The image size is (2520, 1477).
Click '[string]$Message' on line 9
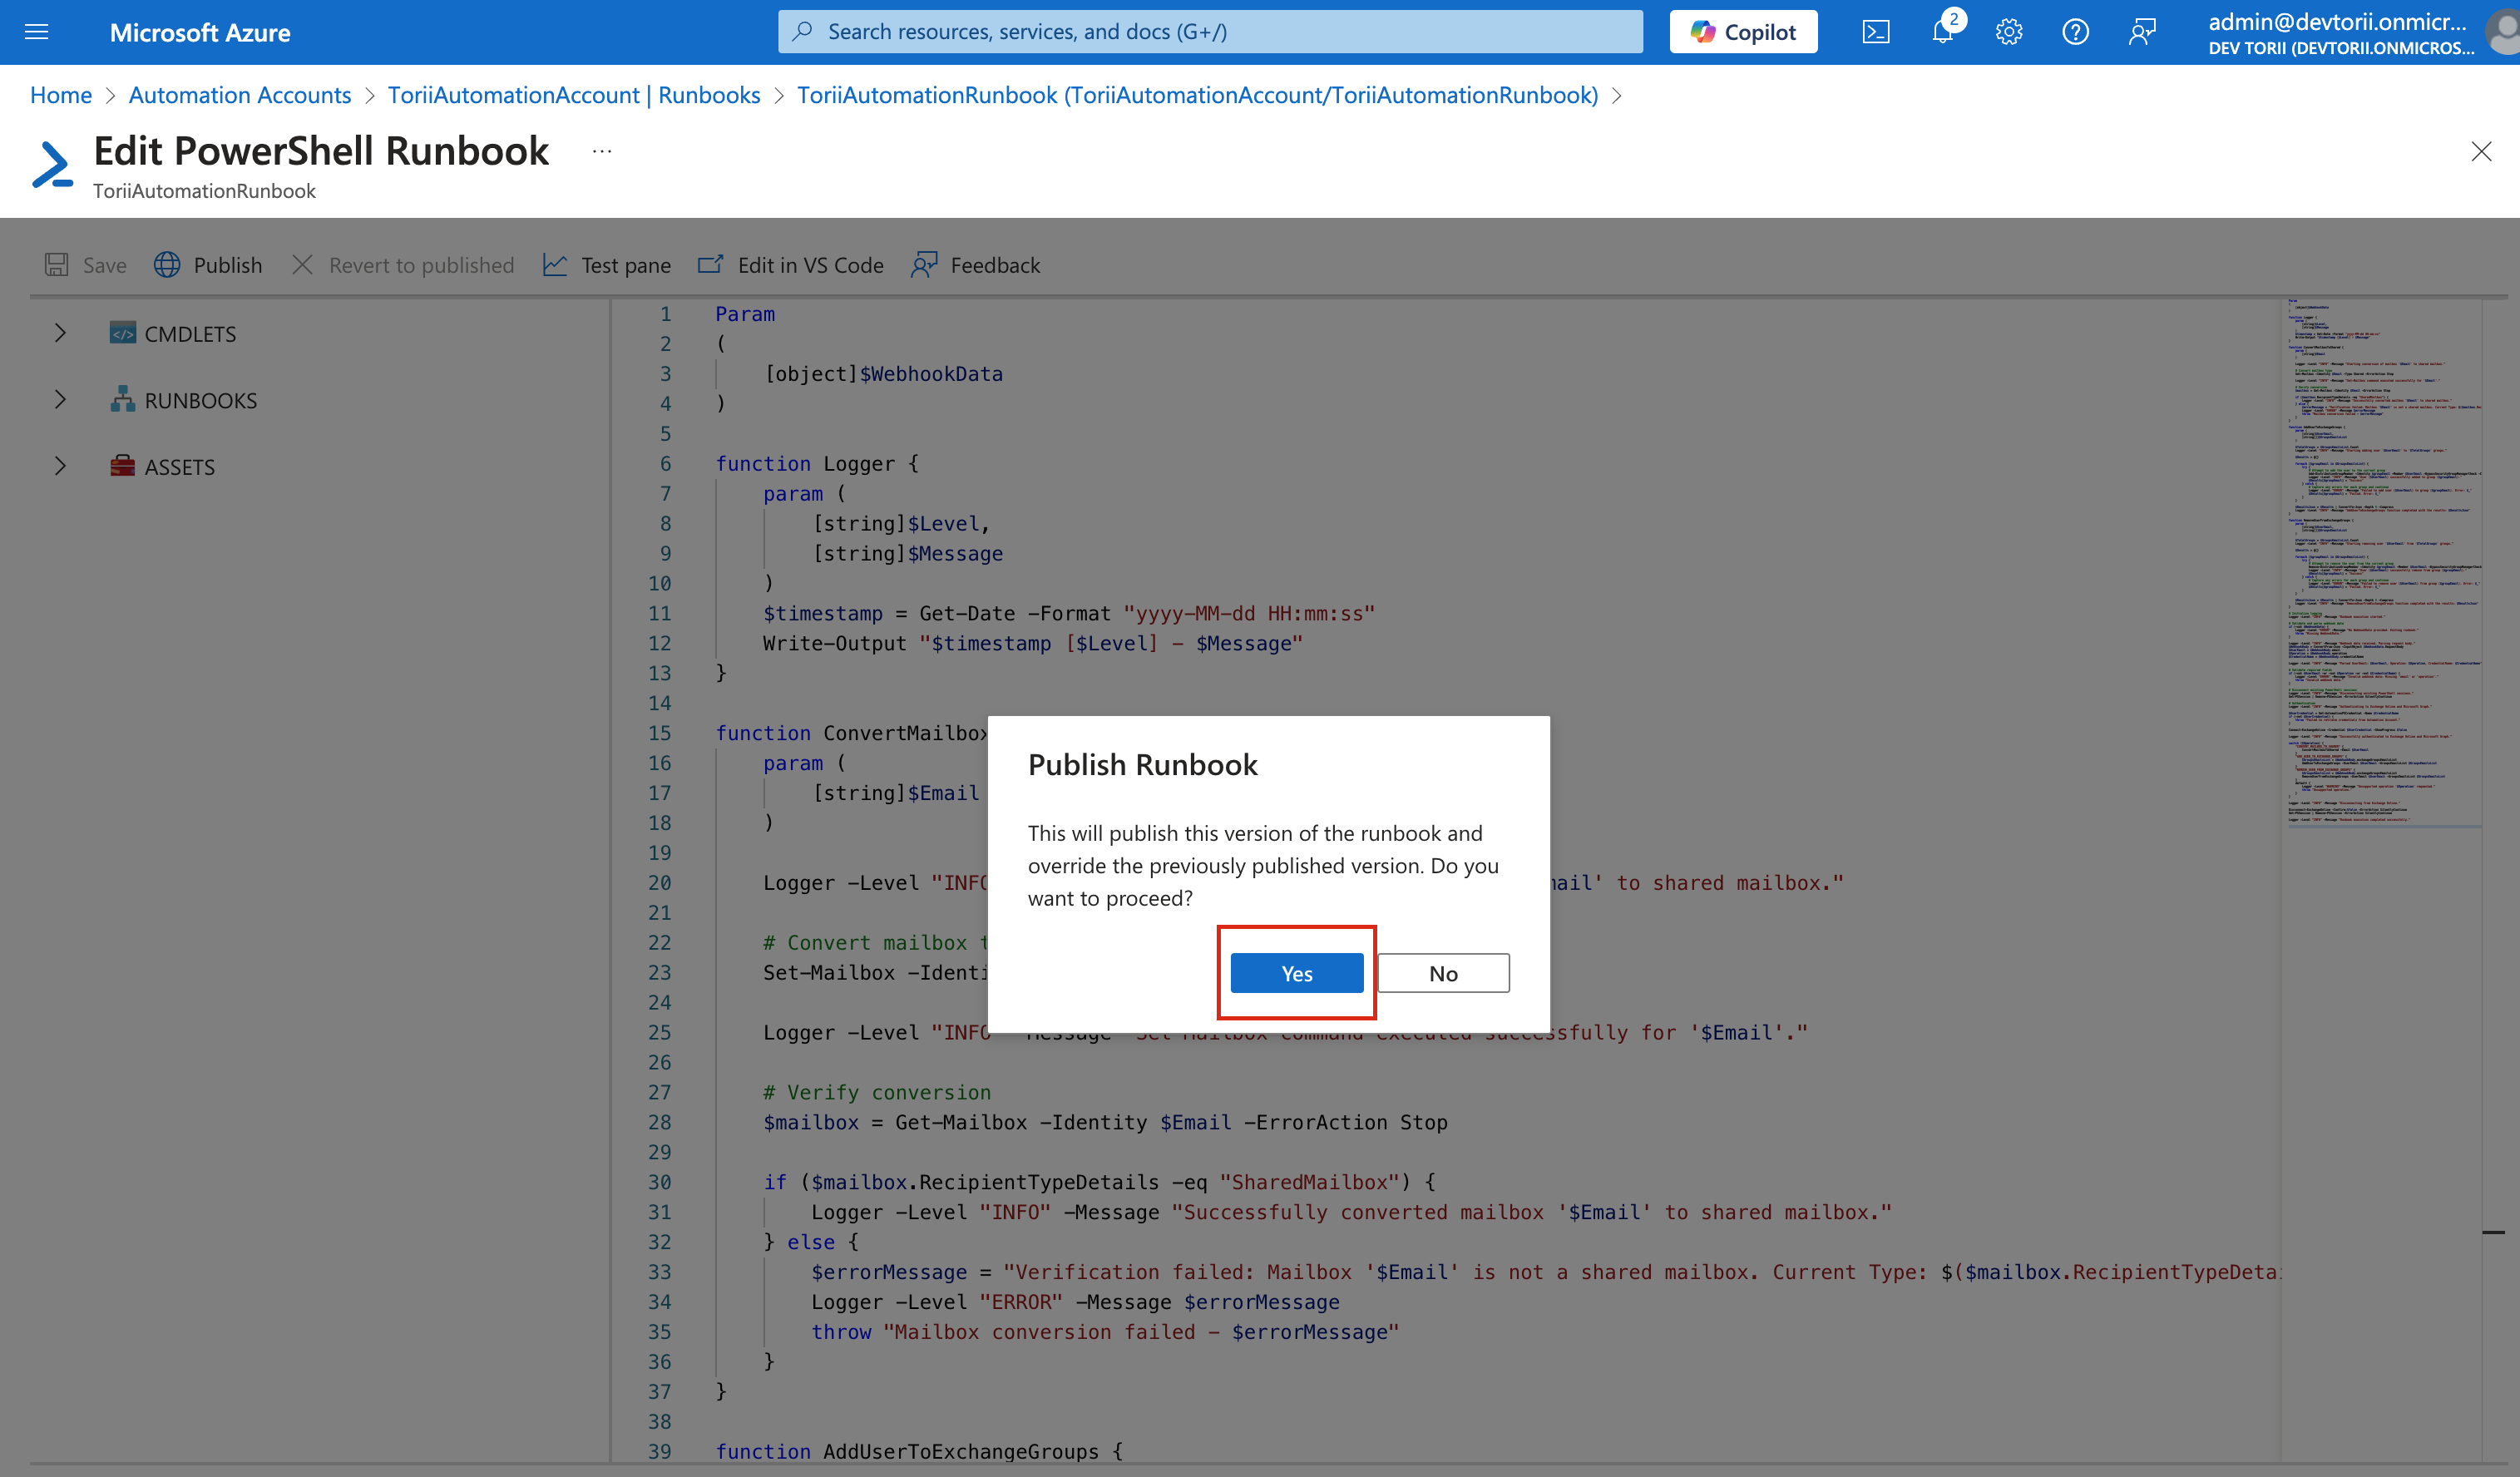pyautogui.click(x=908, y=554)
